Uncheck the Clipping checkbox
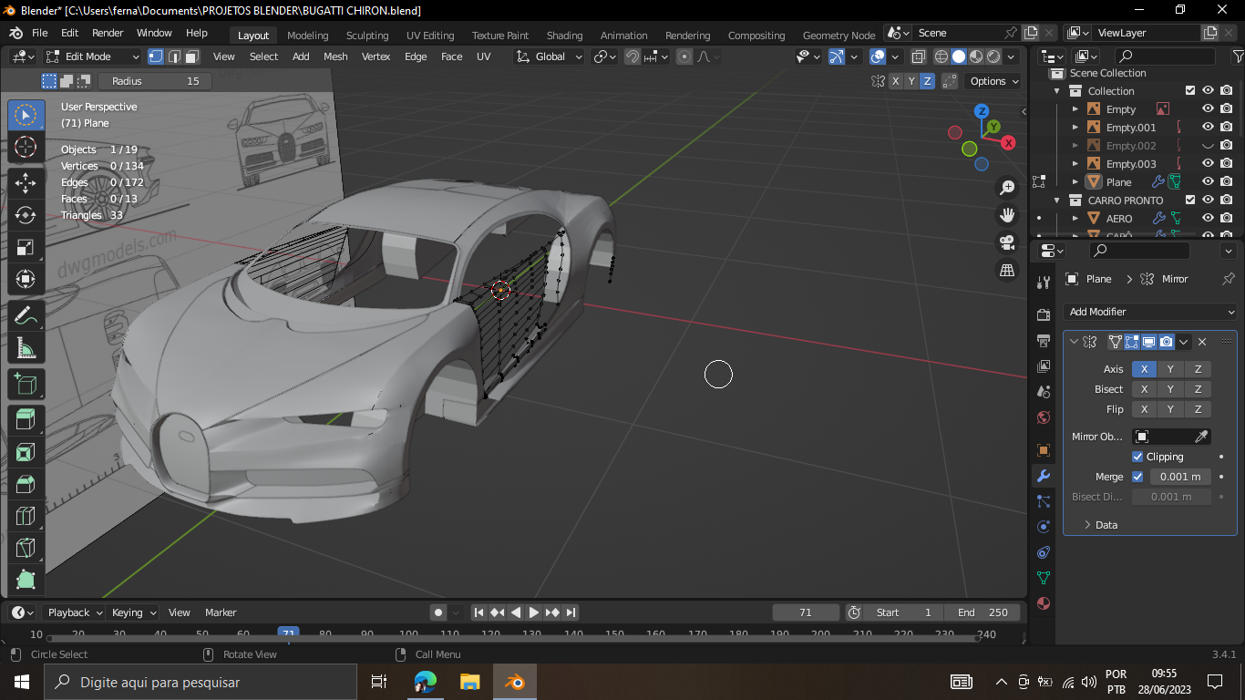The width and height of the screenshot is (1245, 700). click(x=1137, y=457)
